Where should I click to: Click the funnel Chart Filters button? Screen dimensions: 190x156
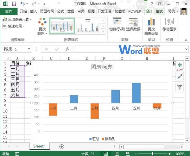(x=180, y=87)
